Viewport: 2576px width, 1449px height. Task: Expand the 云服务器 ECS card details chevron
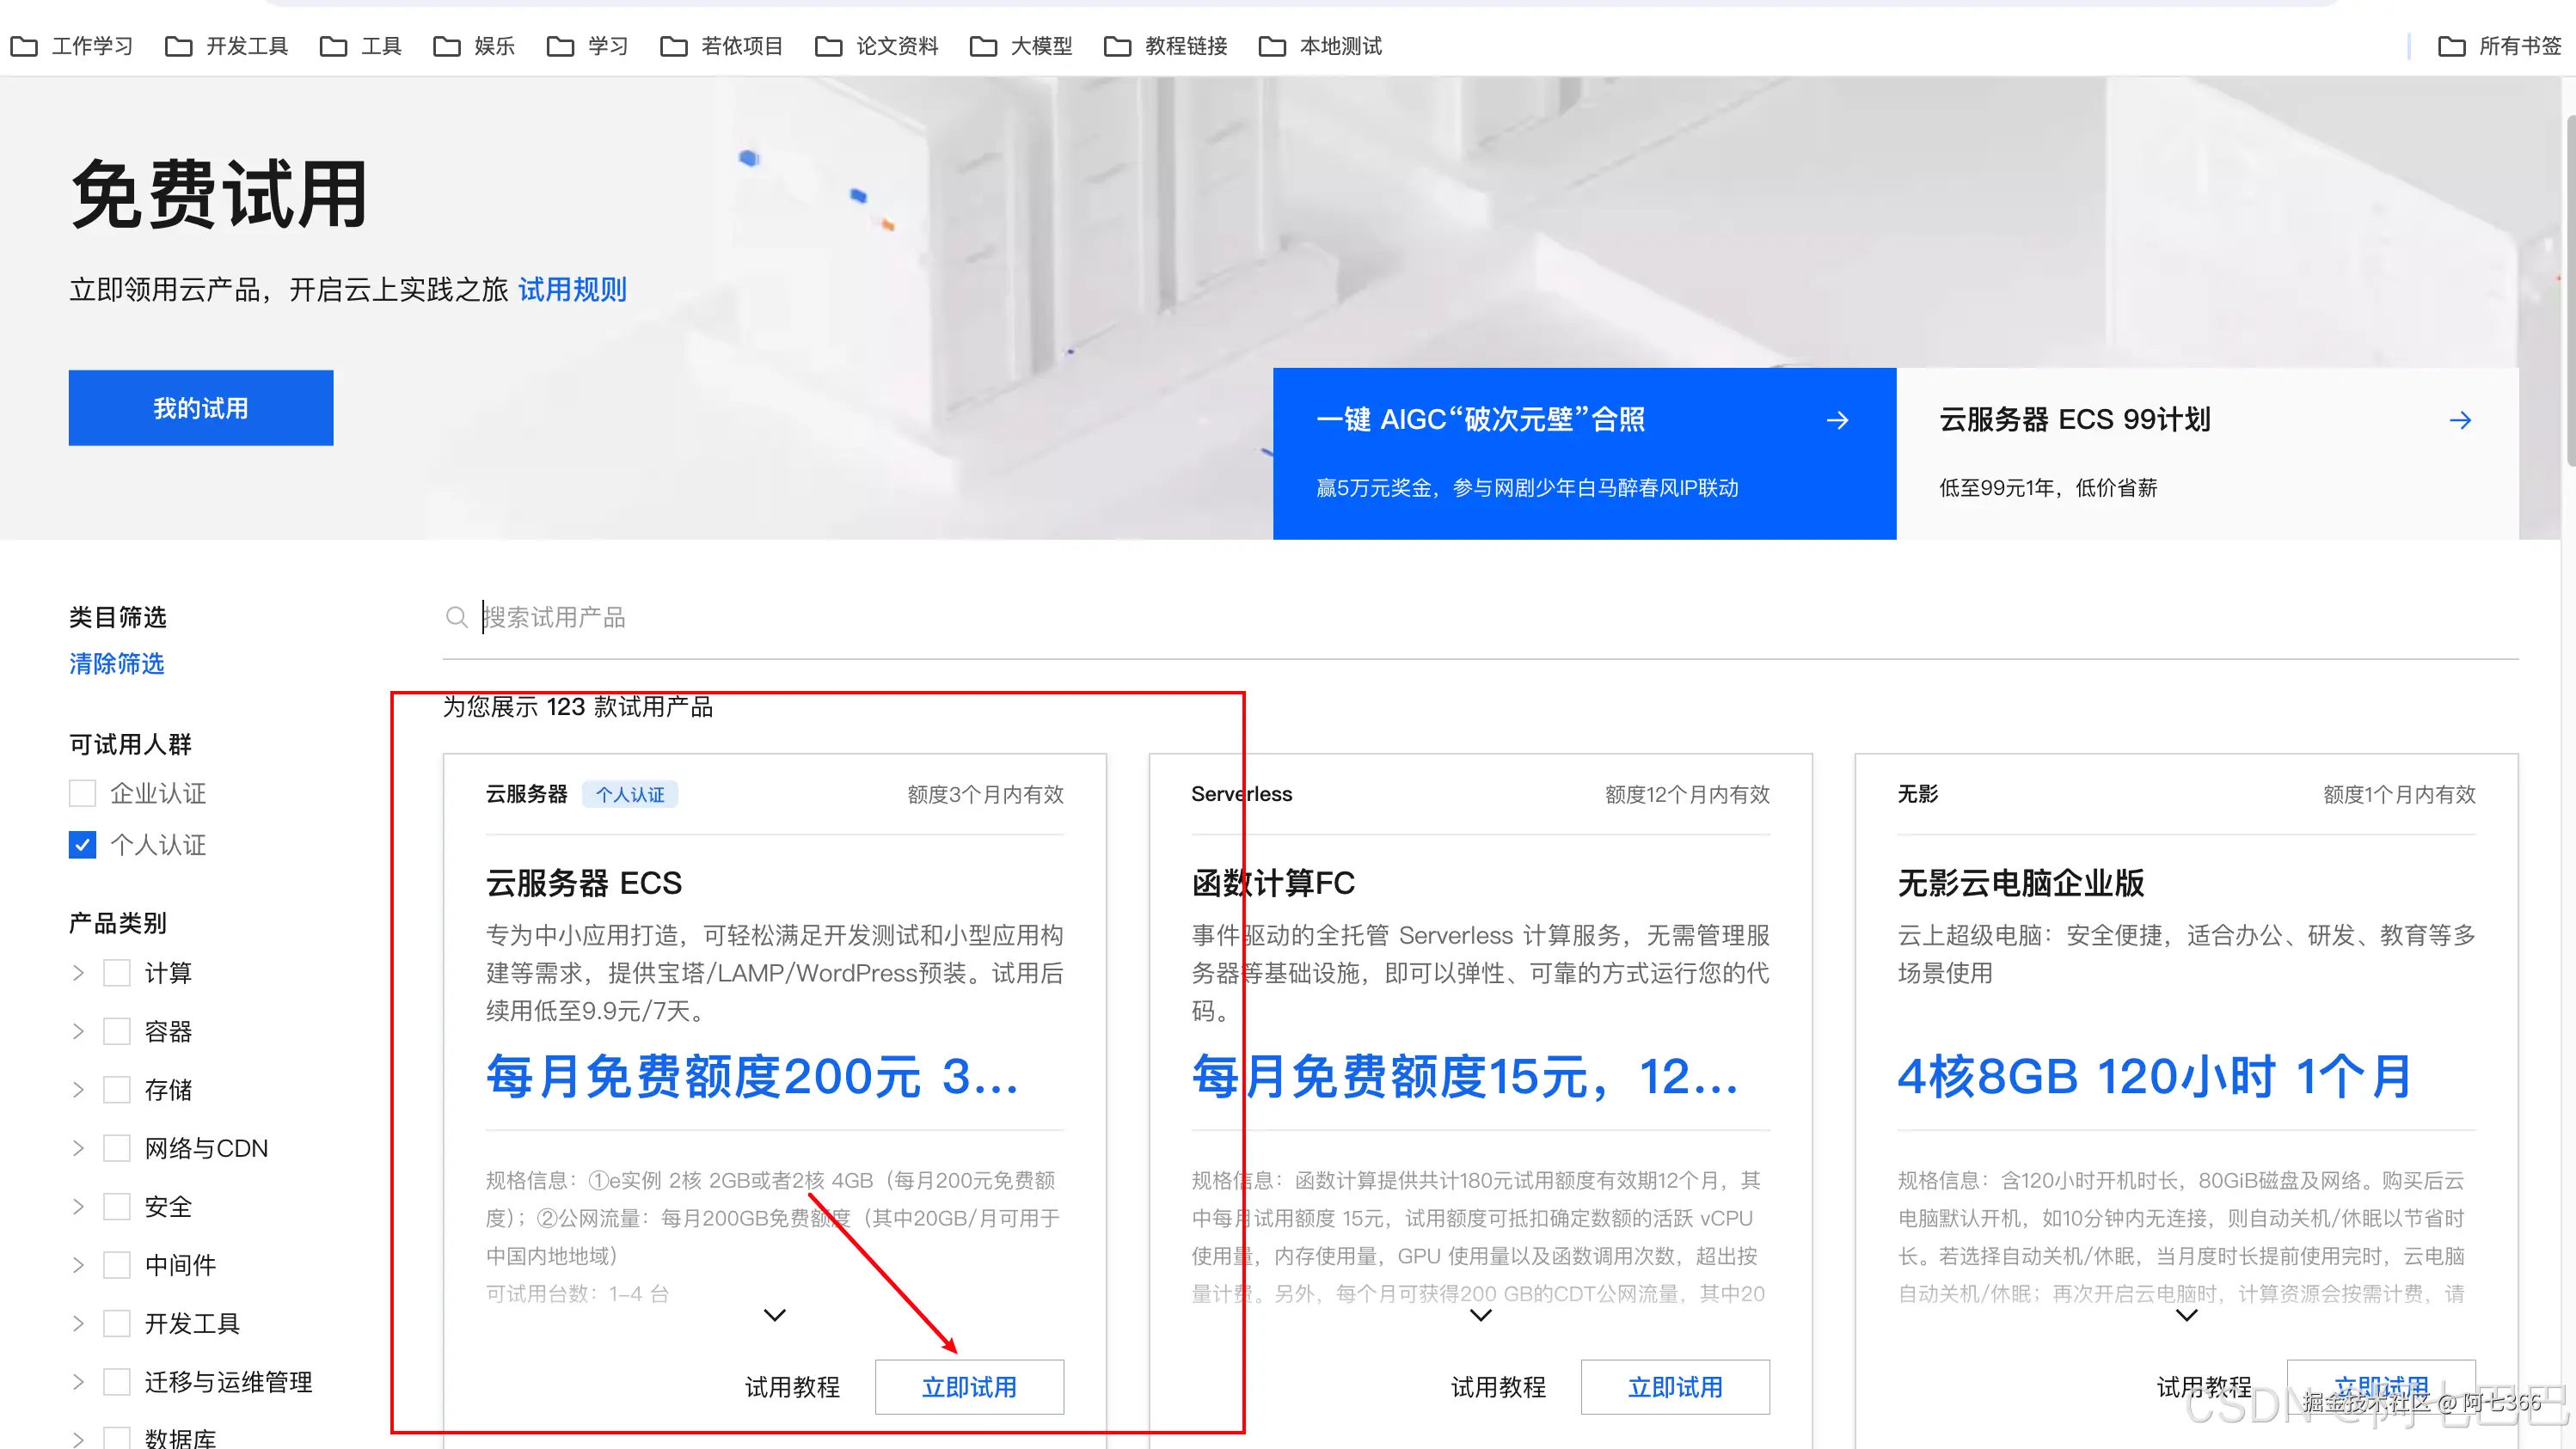tap(773, 1316)
